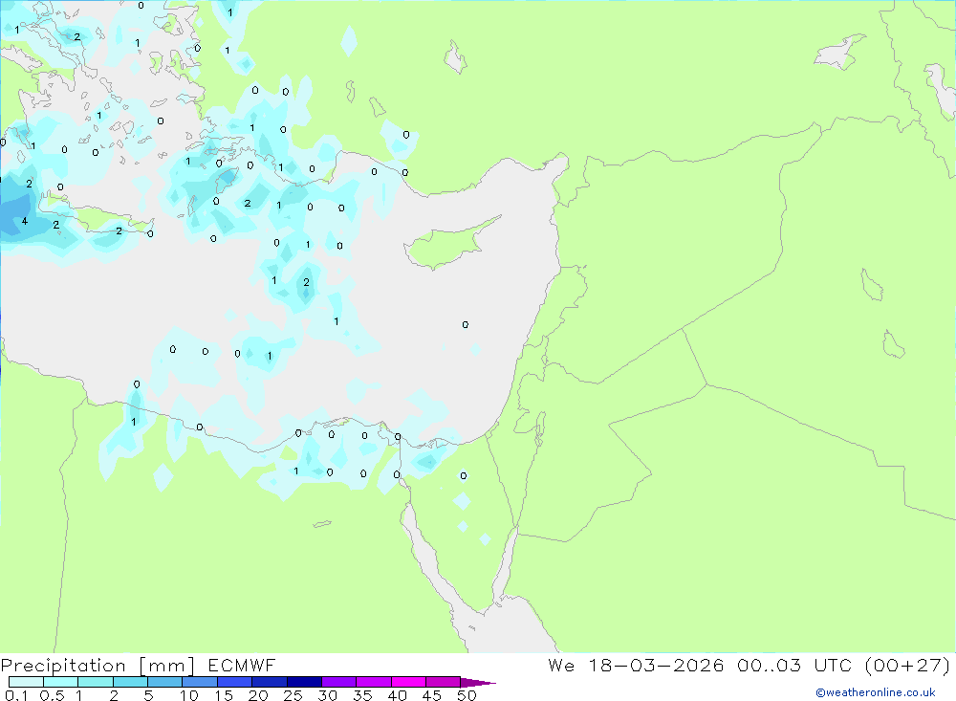Click the purple swatch between 30 and 35
The image size is (956, 701).
[x=338, y=682]
